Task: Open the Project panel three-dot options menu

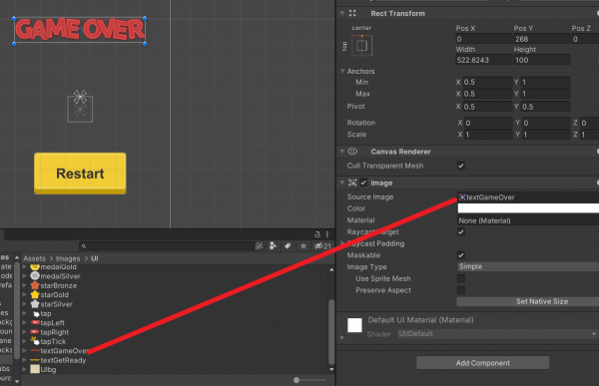Action: click(327, 234)
